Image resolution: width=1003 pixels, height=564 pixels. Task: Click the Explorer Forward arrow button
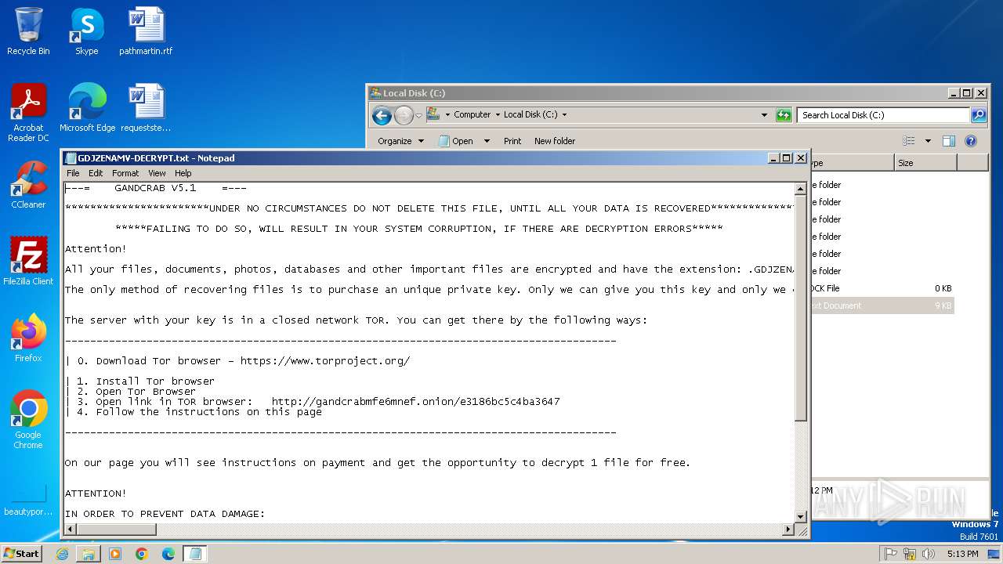tap(404, 116)
